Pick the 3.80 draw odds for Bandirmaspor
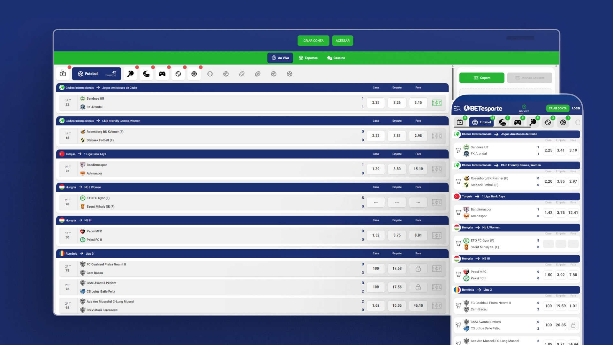The width and height of the screenshot is (613, 345). point(397,169)
